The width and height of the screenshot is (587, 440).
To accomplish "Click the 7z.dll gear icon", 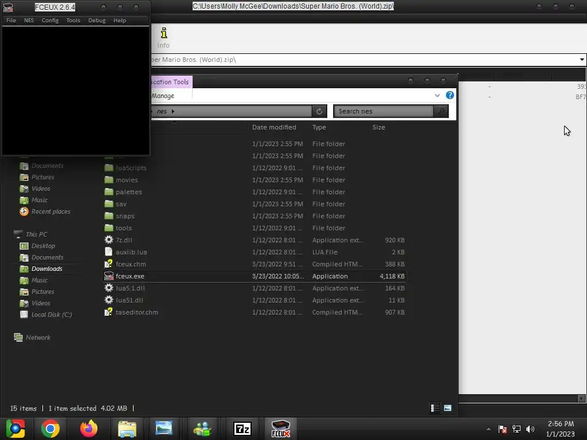I will click(x=108, y=240).
